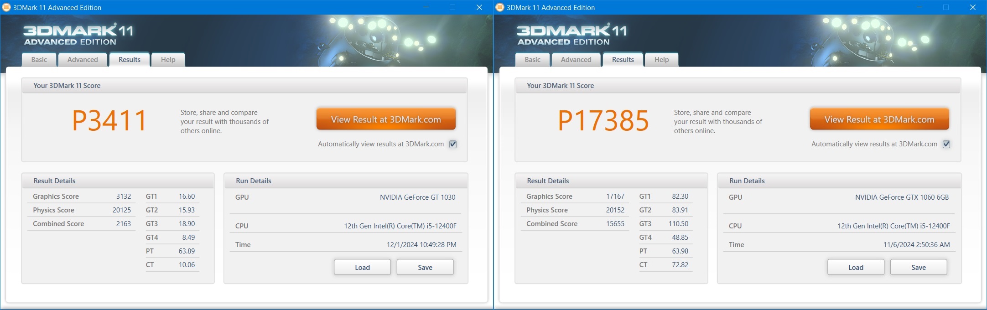Open the Basic tab in the left window
987x310 pixels.
pos(39,60)
